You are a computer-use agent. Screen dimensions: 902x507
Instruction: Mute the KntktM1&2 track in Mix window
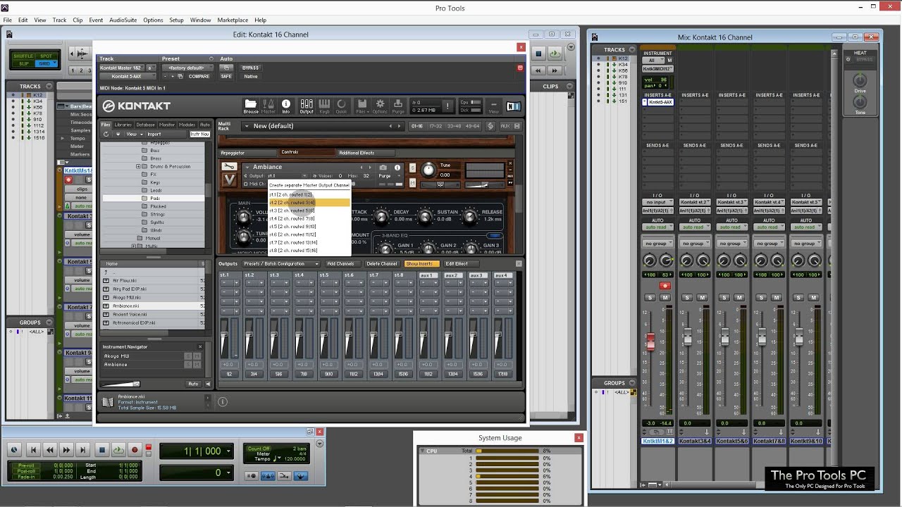[x=665, y=298]
